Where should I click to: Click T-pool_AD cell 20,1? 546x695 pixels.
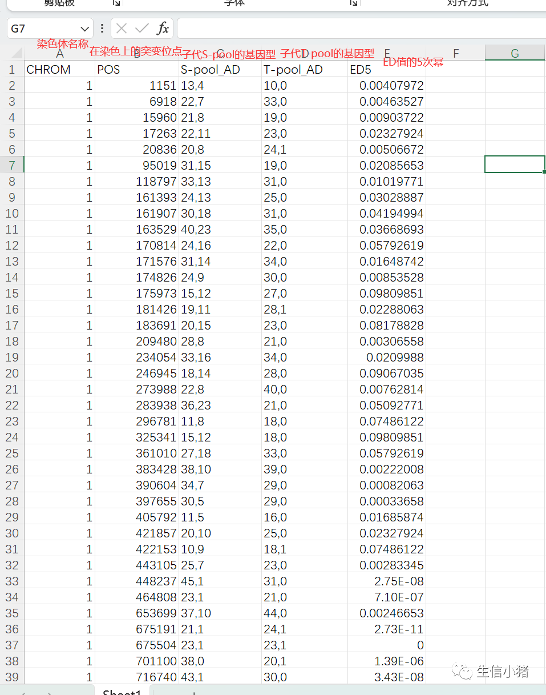(x=305, y=661)
